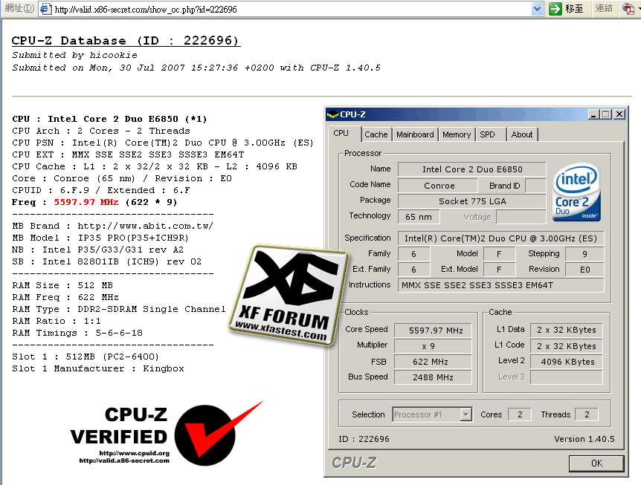Image resolution: width=641 pixels, height=485 pixels.
Task: Switch to the CPU tab
Action: point(341,134)
